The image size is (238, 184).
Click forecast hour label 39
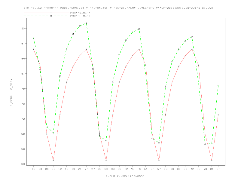[x=119, y=169]
